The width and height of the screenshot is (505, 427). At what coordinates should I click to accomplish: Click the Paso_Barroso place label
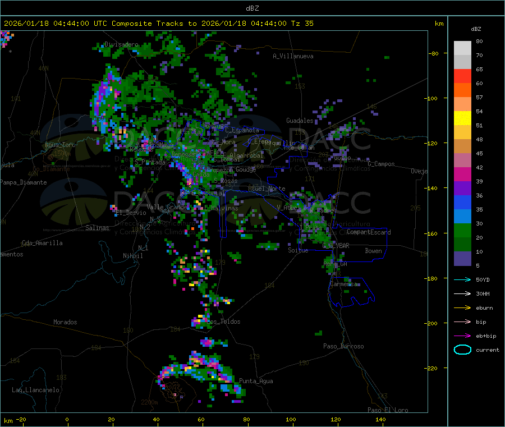tap(343, 346)
